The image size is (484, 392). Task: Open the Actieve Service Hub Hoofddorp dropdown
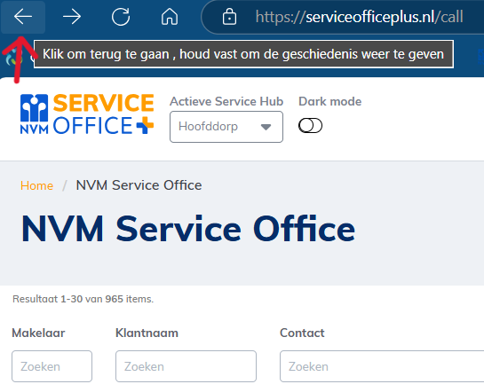click(226, 127)
